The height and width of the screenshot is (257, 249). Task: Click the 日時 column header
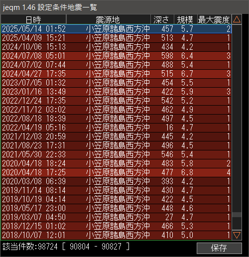click(33, 19)
